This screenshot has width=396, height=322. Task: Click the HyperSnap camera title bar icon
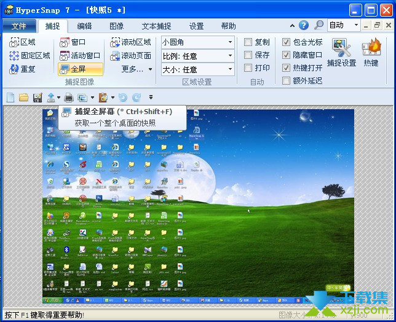(x=9, y=10)
